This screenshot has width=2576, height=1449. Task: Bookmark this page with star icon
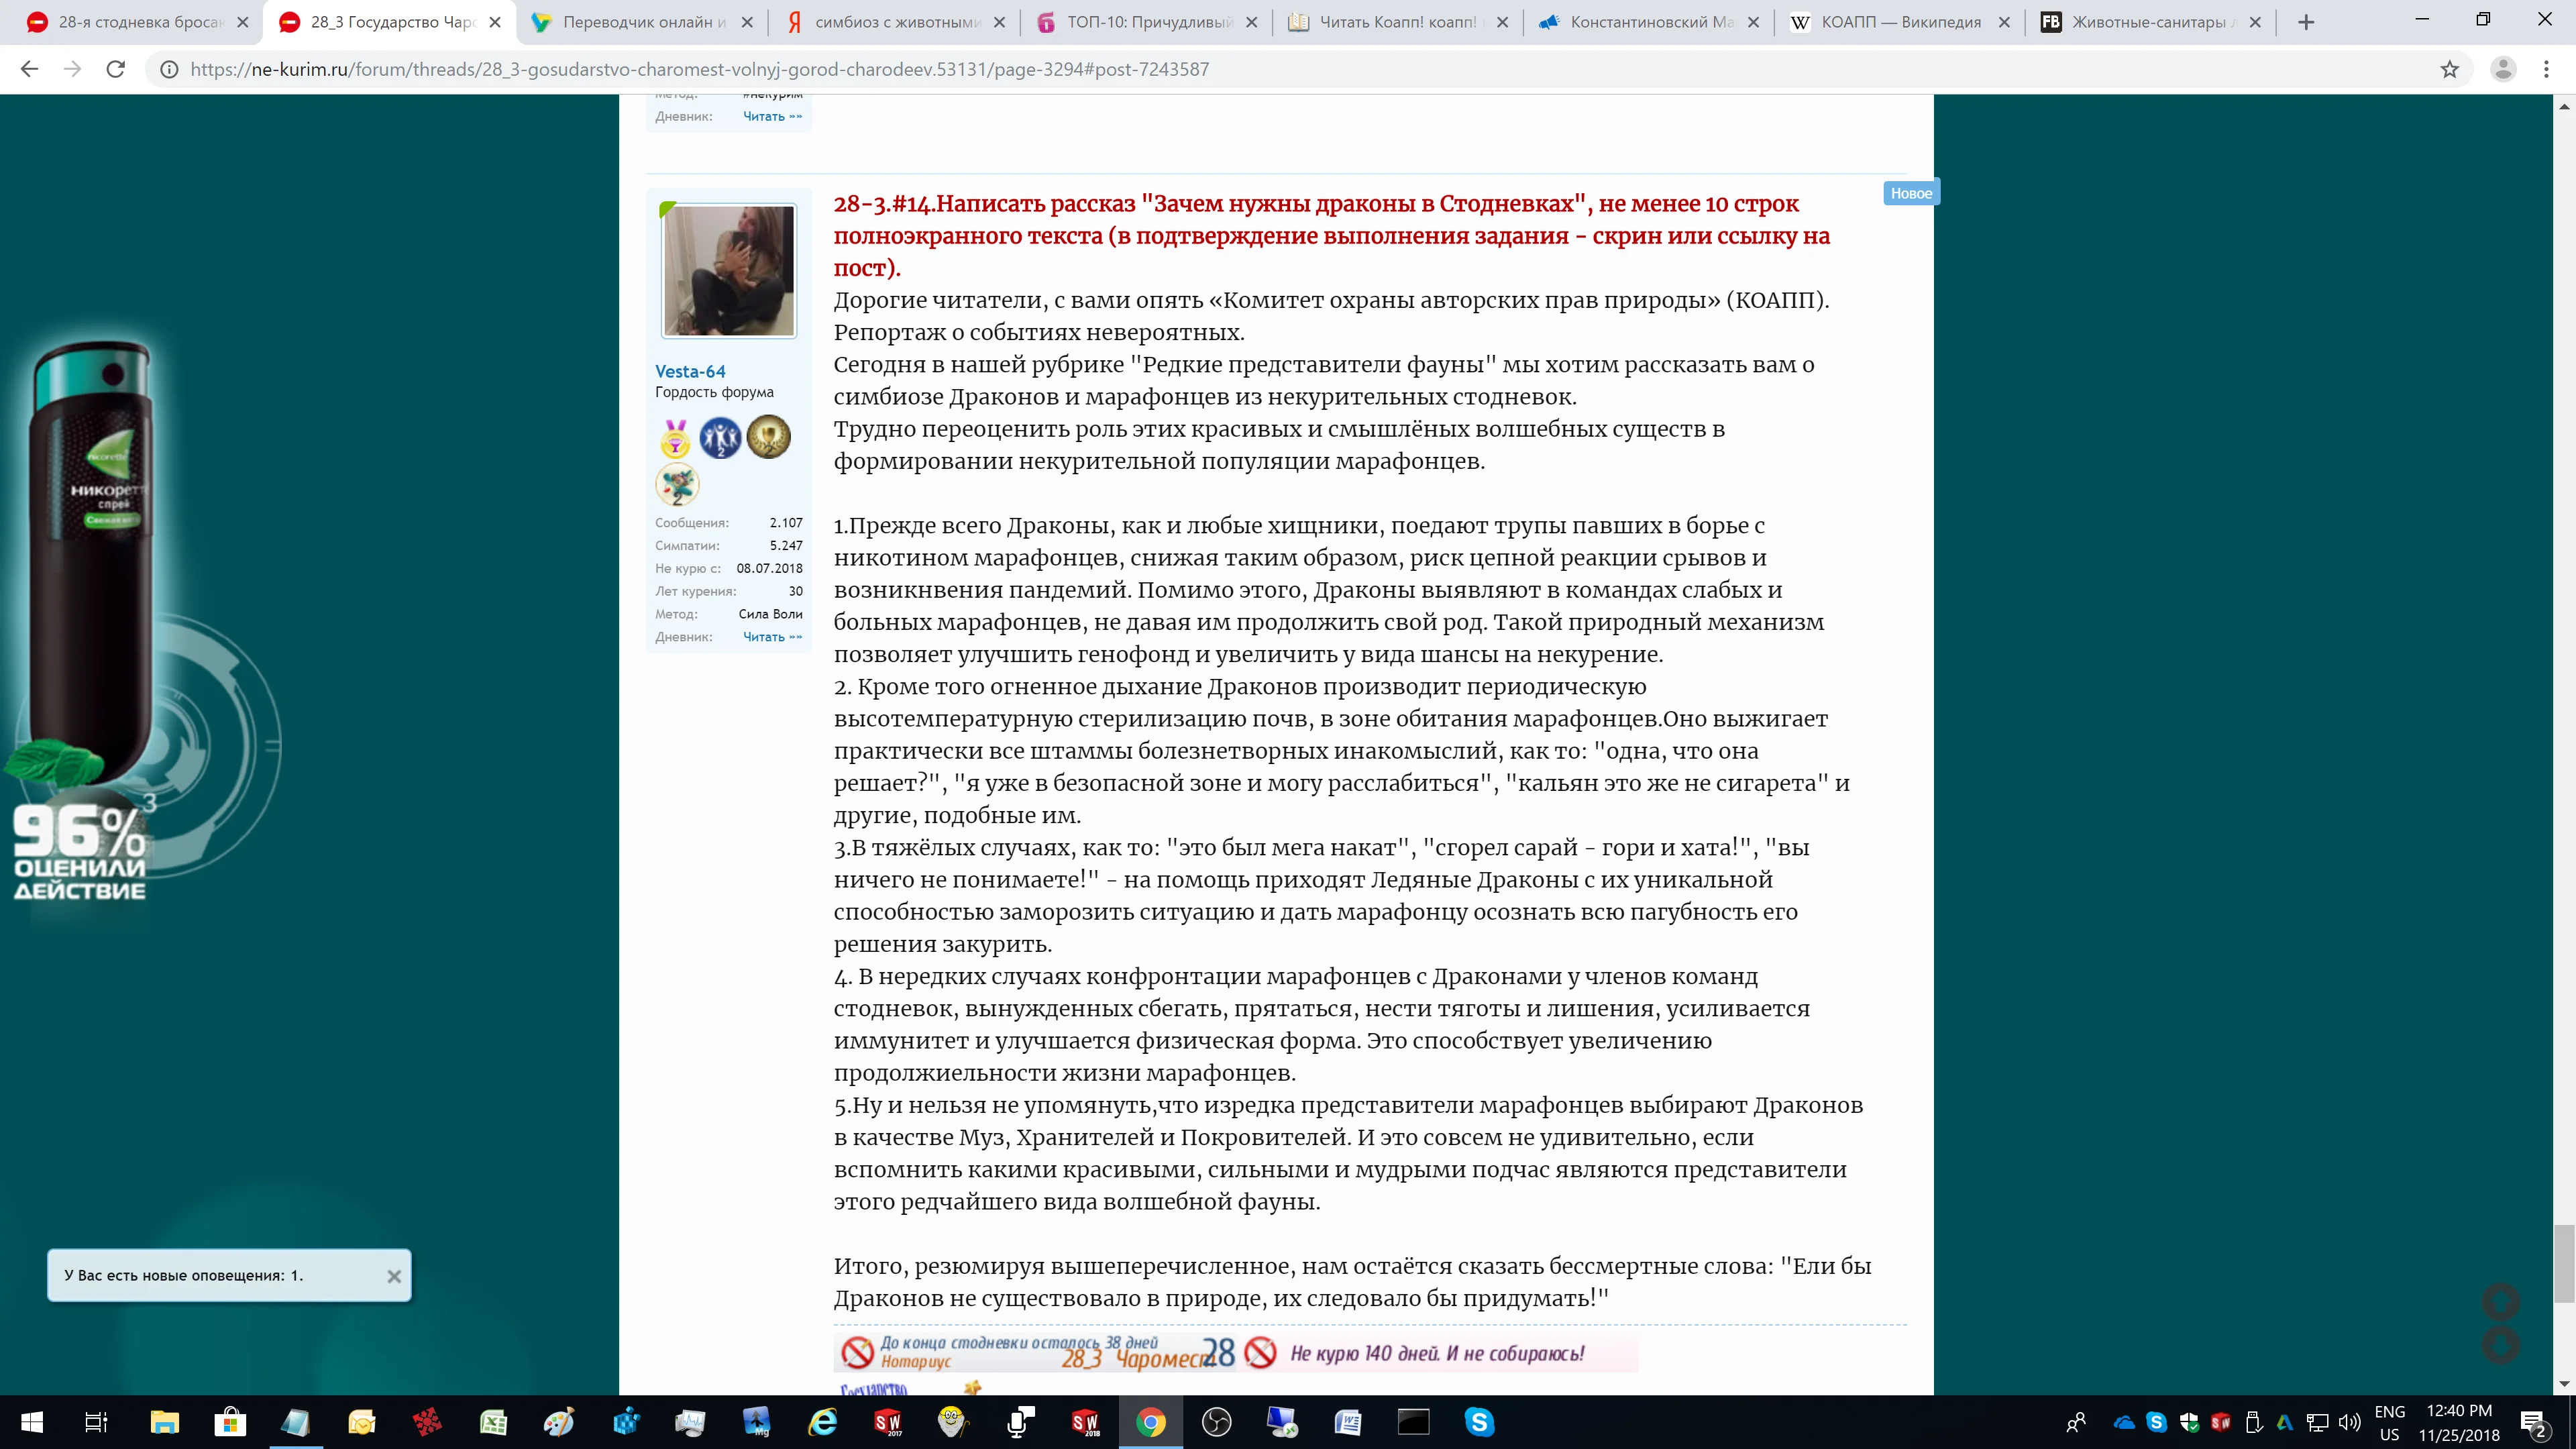point(2449,69)
